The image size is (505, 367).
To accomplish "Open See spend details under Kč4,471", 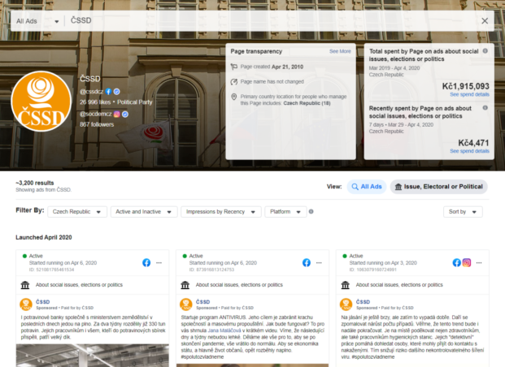I will [x=469, y=151].
